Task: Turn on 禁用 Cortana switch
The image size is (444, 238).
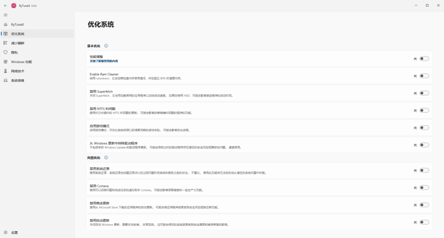Action: (x=424, y=188)
